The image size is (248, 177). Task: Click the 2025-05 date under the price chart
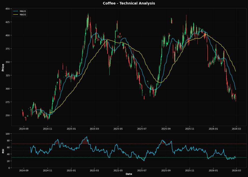coord(118,129)
